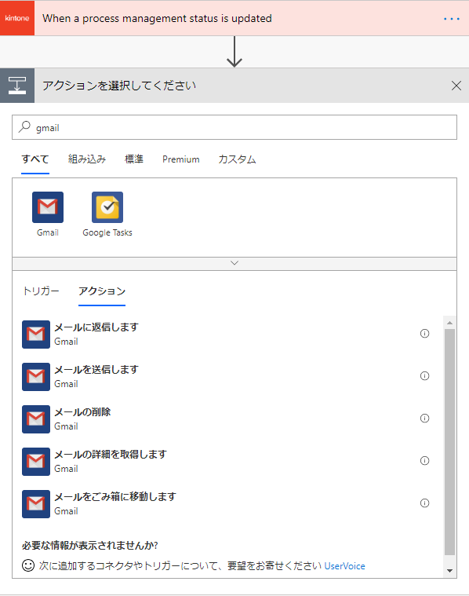Open the kintone trigger ellipsis menu
The image size is (469, 596).
point(452,19)
